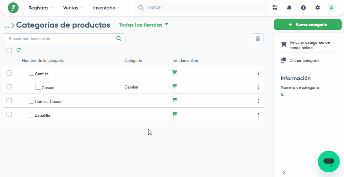
Task: Open the three-dot menu for Casual
Action: [x=258, y=87]
